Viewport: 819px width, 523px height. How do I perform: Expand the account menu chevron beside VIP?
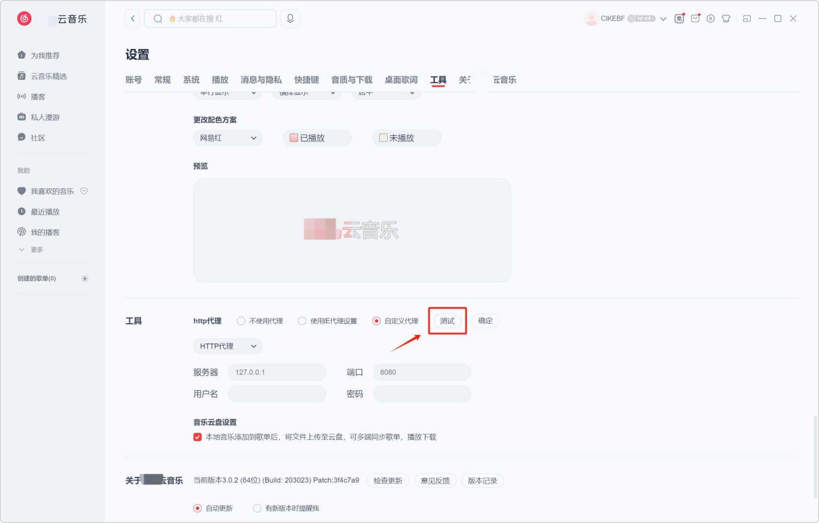coord(663,19)
